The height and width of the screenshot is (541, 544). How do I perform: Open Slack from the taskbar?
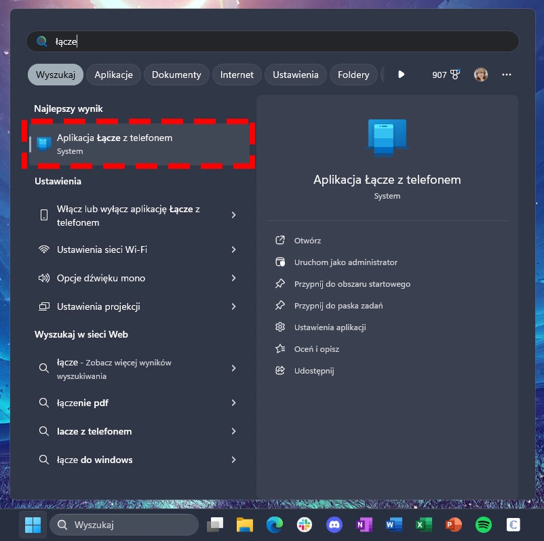pyautogui.click(x=305, y=525)
